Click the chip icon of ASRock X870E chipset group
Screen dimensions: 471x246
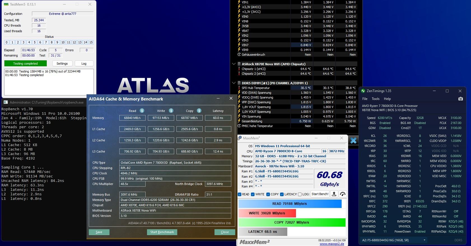point(239,64)
